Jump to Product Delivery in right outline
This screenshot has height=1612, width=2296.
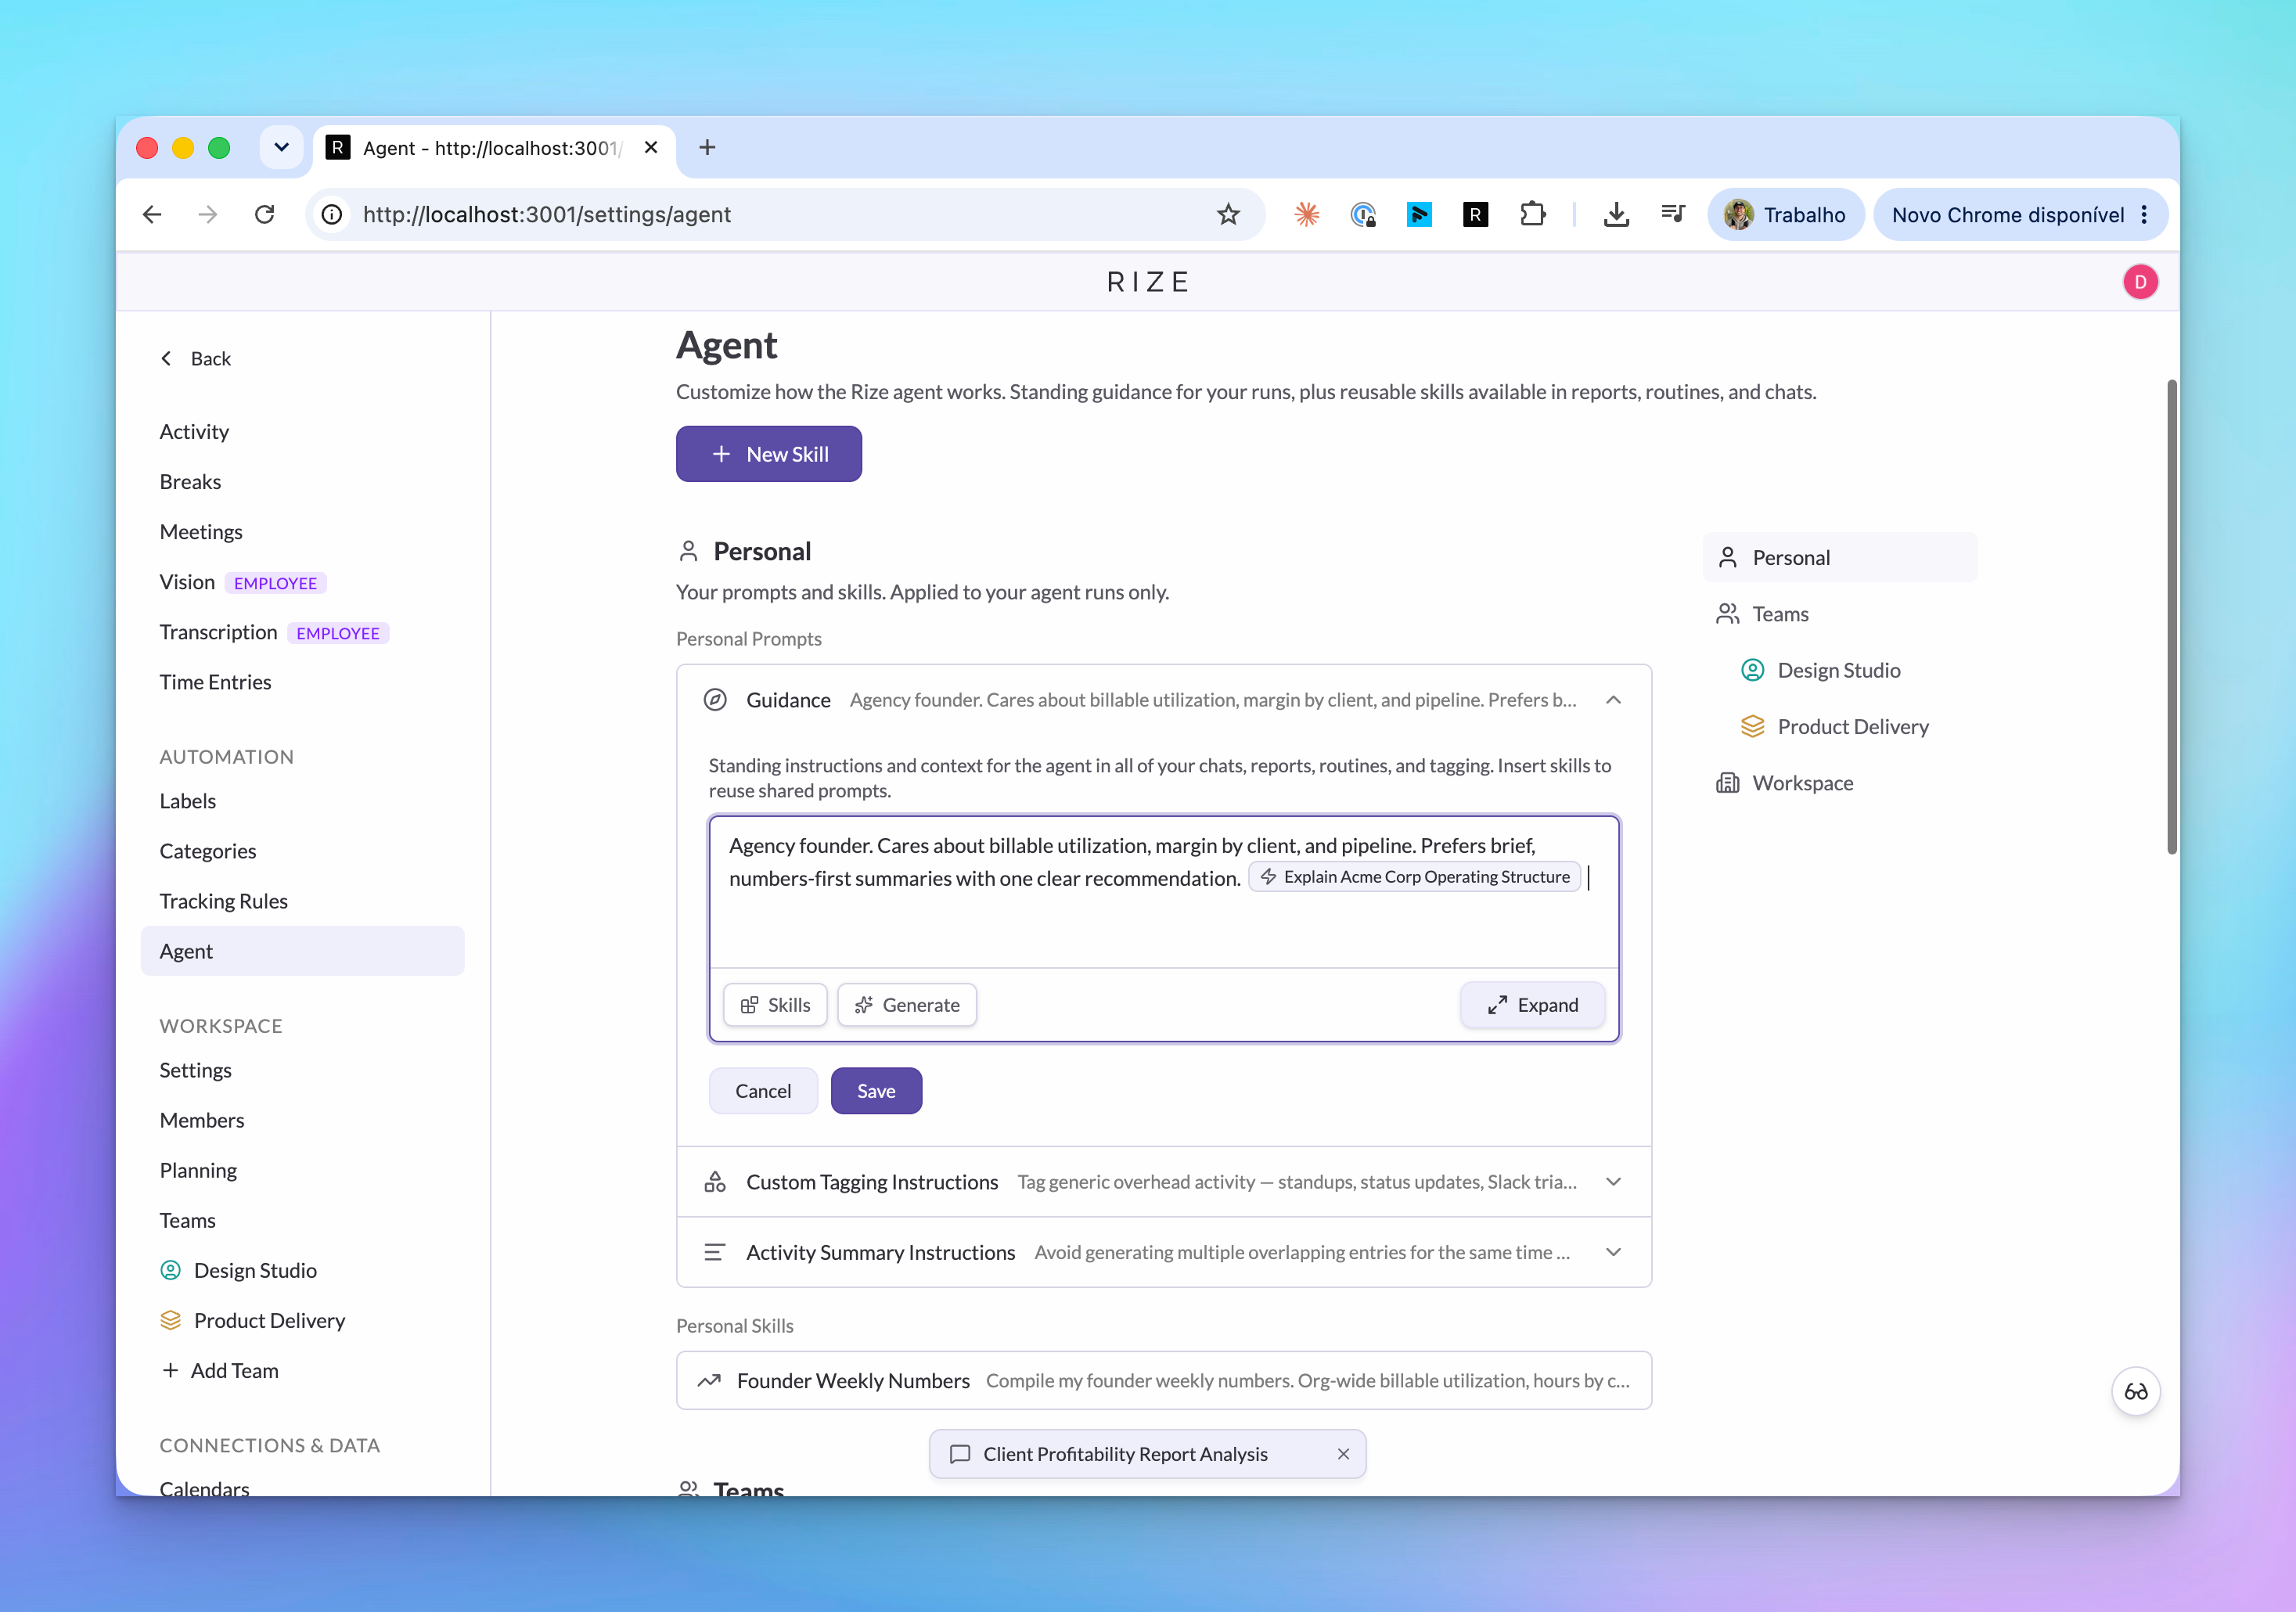pyautogui.click(x=1835, y=726)
